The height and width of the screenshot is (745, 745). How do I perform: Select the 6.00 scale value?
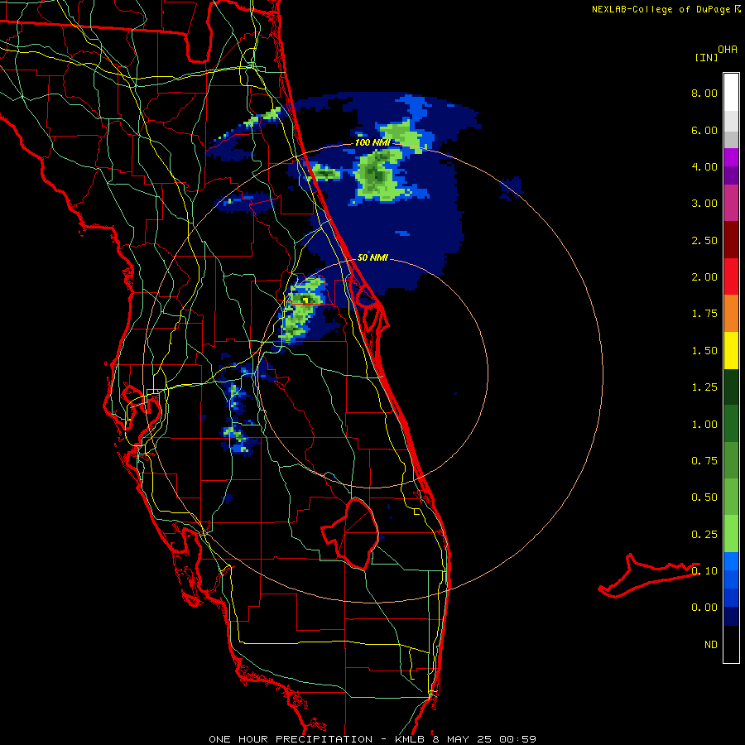(x=704, y=130)
